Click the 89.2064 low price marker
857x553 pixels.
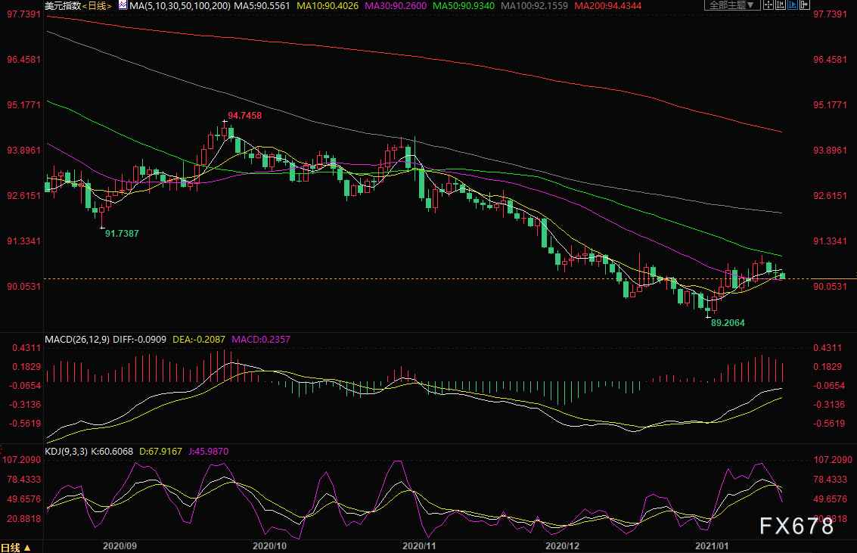tap(728, 322)
